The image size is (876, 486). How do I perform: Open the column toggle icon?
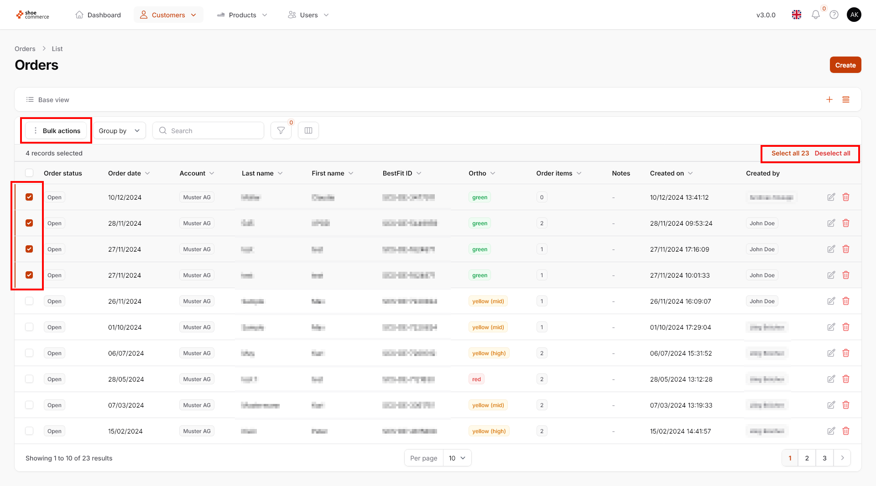[308, 131]
